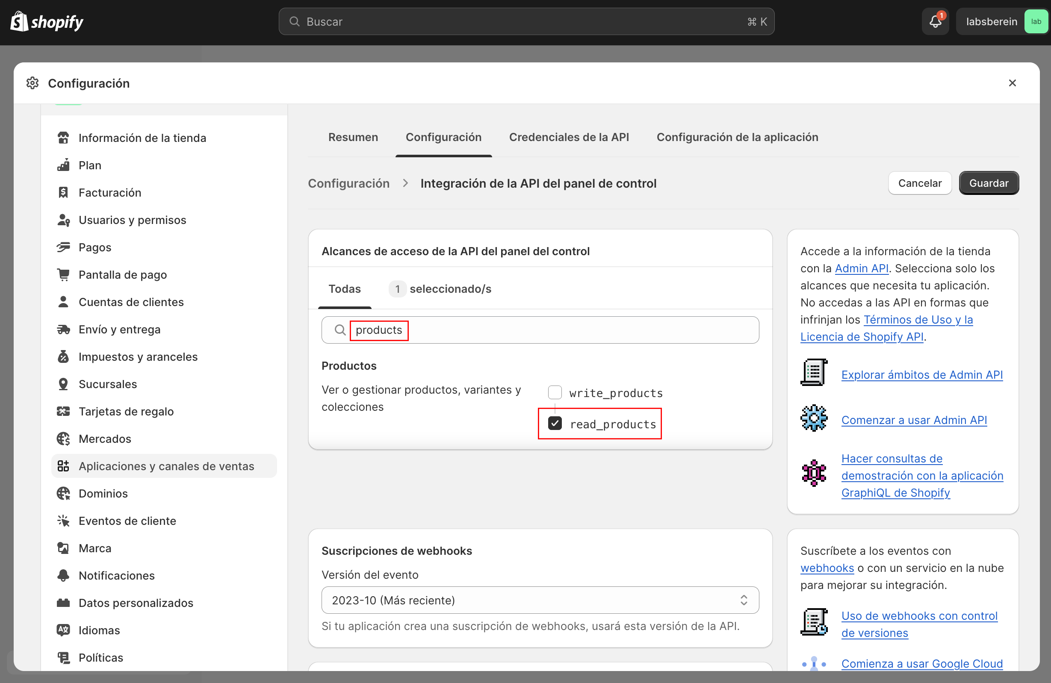This screenshot has width=1051, height=683.
Task: Switch to the seleccionado/s tab
Action: [x=440, y=289]
